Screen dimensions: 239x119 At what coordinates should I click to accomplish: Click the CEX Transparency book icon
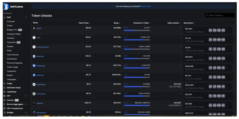[4, 108]
